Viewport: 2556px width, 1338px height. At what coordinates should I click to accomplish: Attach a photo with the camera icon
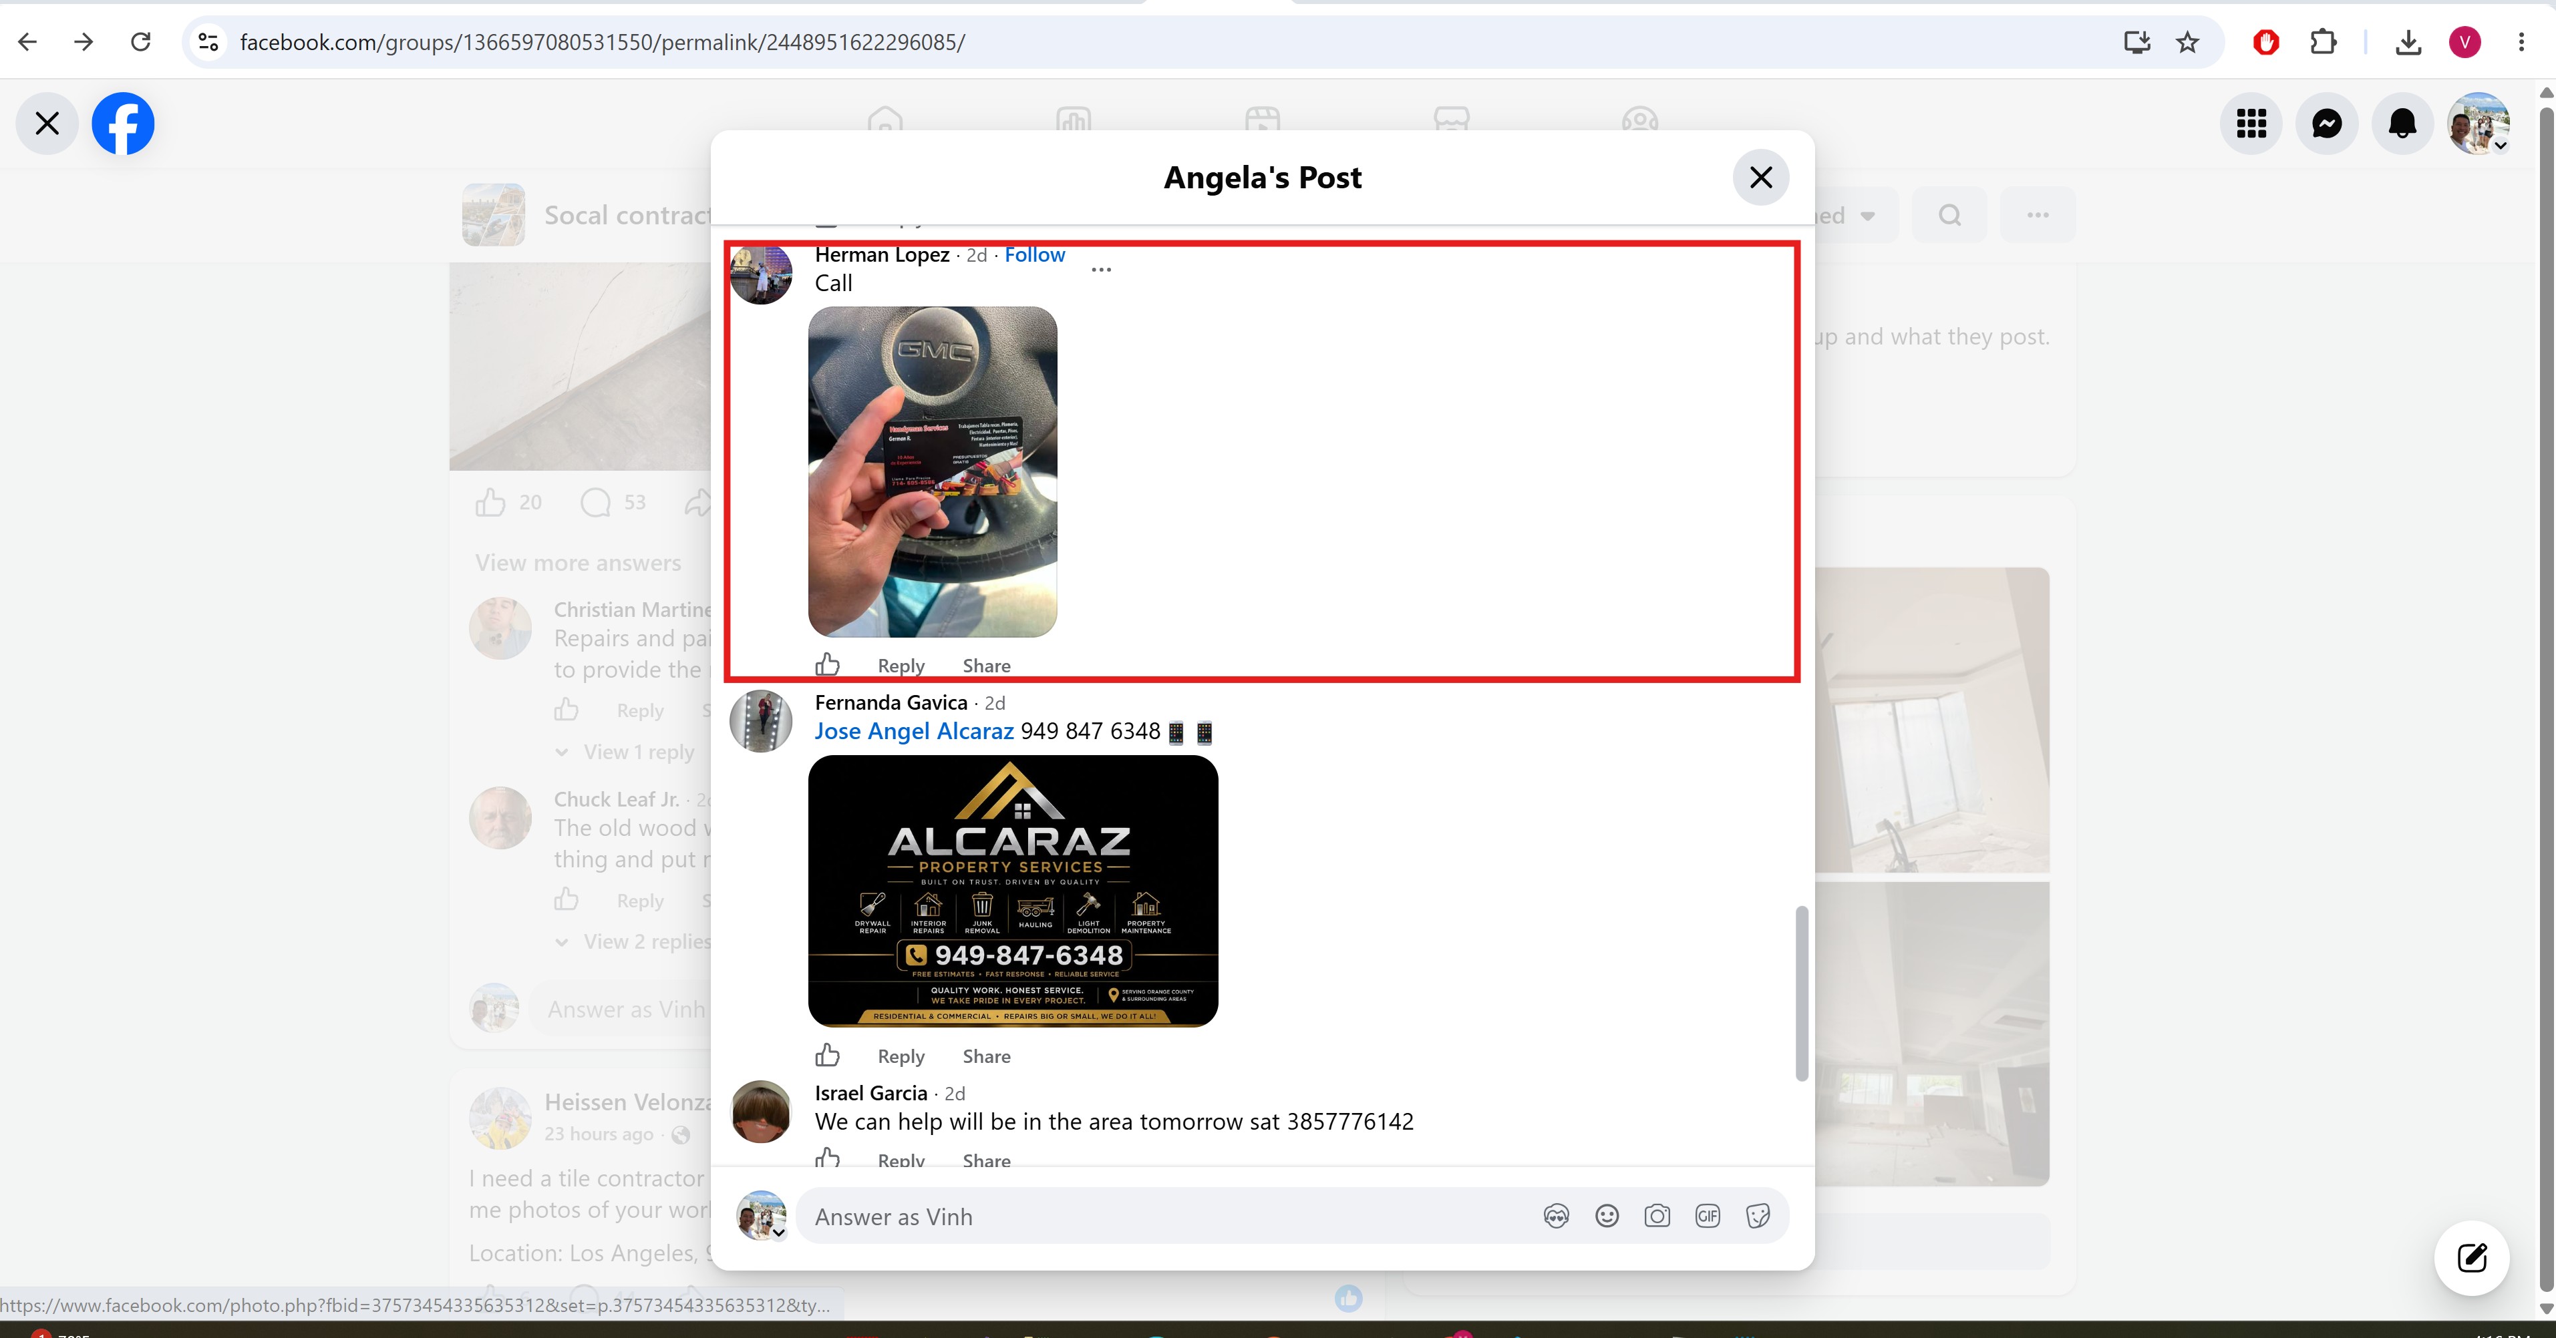1657,1217
